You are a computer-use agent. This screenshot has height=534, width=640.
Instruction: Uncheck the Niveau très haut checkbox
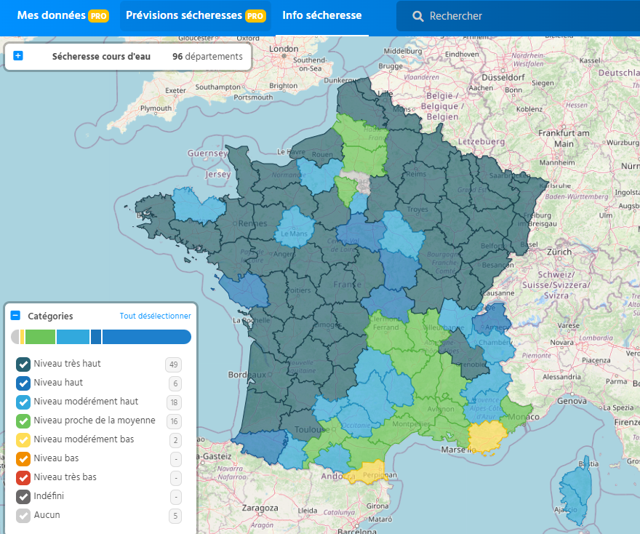tap(23, 364)
